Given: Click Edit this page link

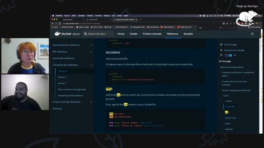Looking at the screenshot, I should click(230, 45).
